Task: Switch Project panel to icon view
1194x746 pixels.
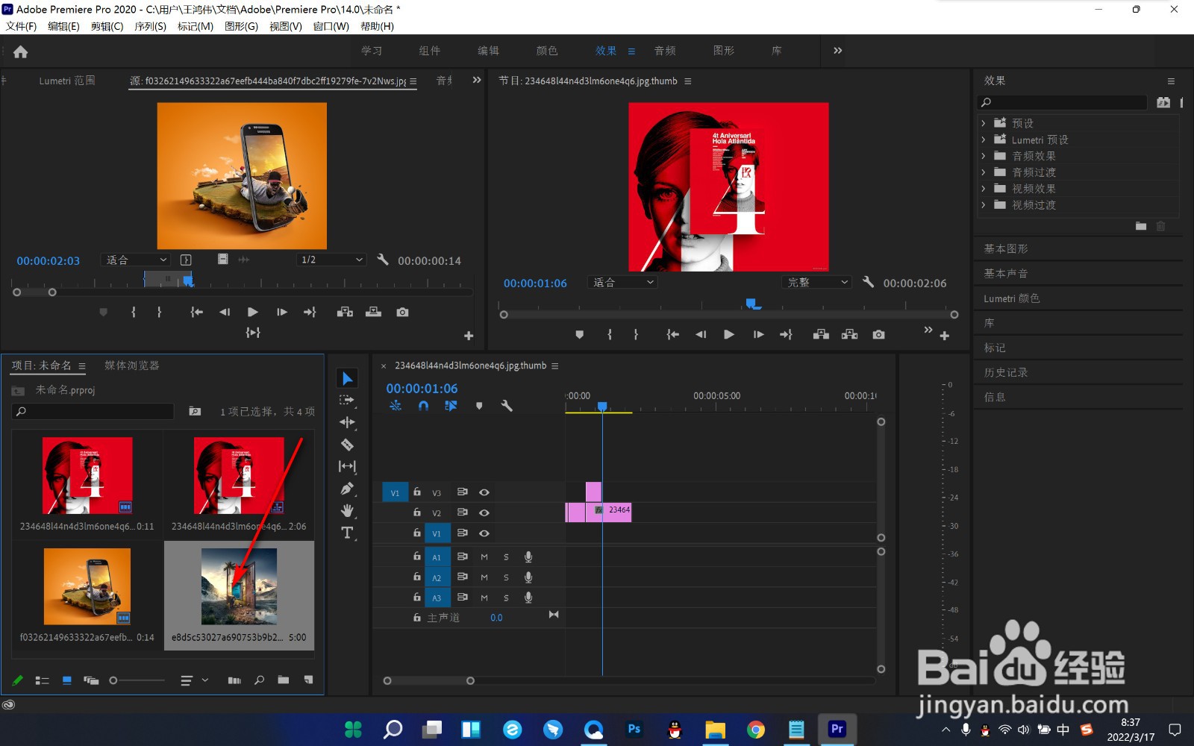Action: 67,680
